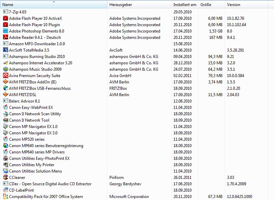Click the Canon MP640 series MP Drivers icon
The image size is (274, 200).
6,152
